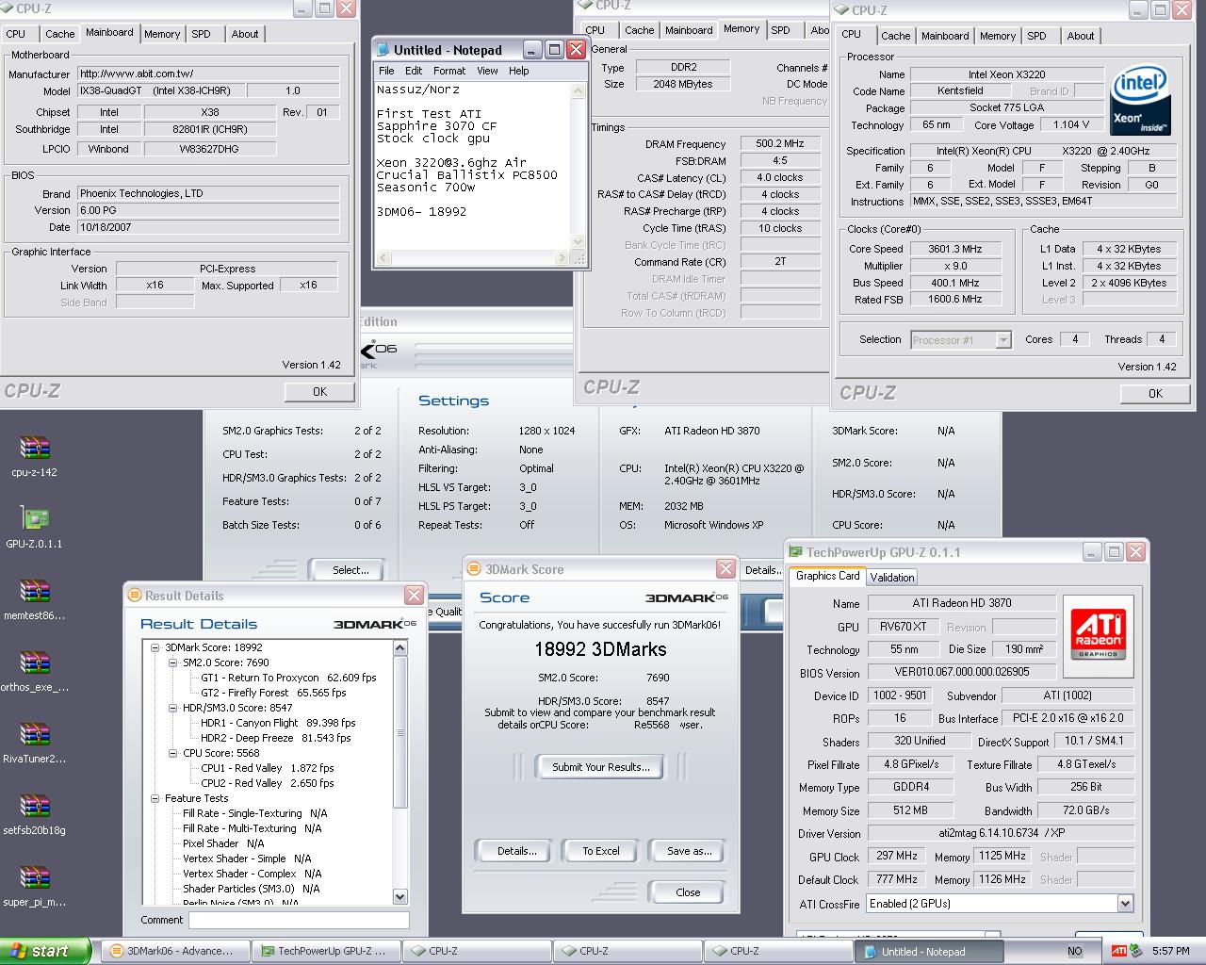Click the HDR2 - Deep Freeze row

pos(275,738)
